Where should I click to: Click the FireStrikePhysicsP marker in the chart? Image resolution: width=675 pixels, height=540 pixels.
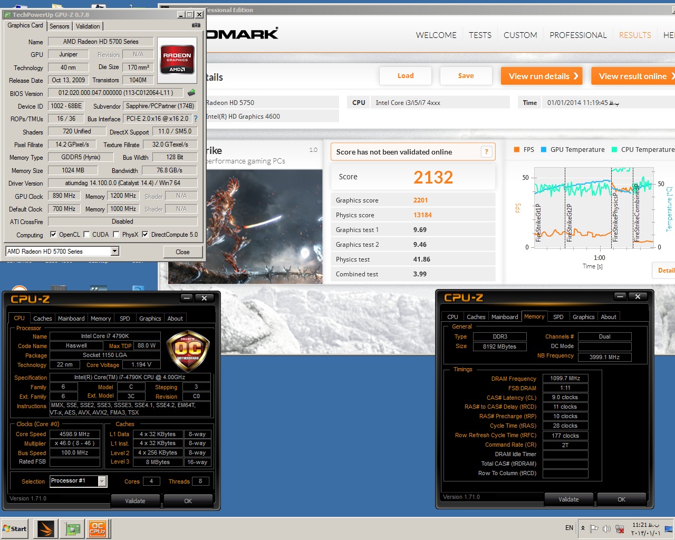click(615, 217)
